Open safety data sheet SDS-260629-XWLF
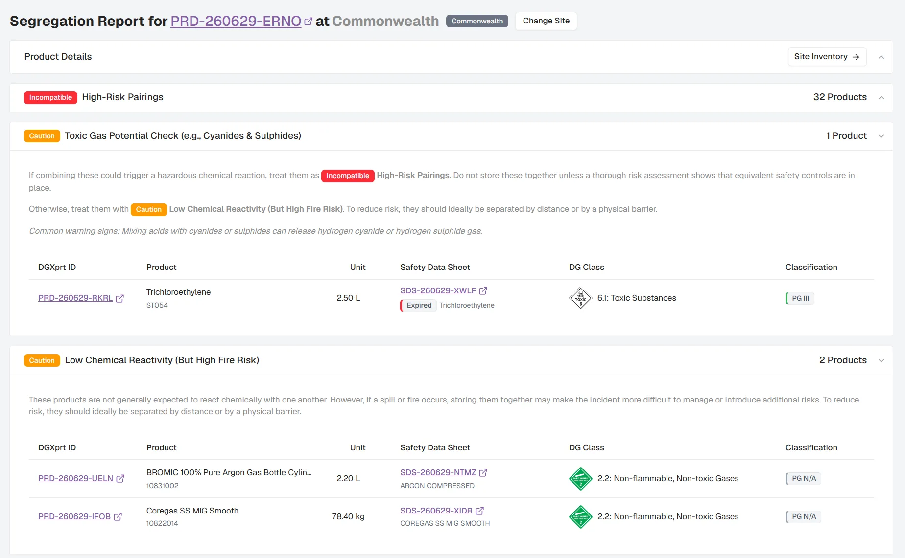The width and height of the screenshot is (905, 558). pyautogui.click(x=438, y=290)
